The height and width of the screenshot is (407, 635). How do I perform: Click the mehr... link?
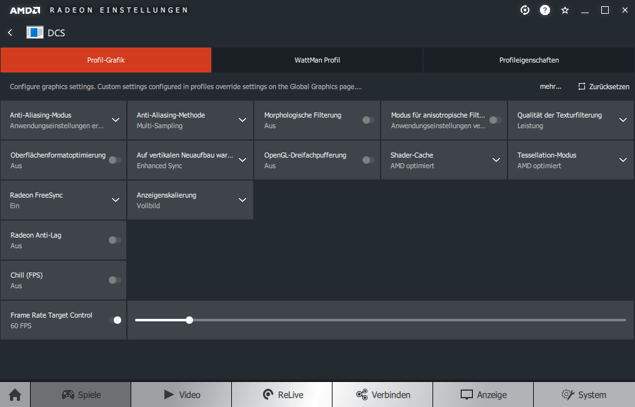point(551,86)
